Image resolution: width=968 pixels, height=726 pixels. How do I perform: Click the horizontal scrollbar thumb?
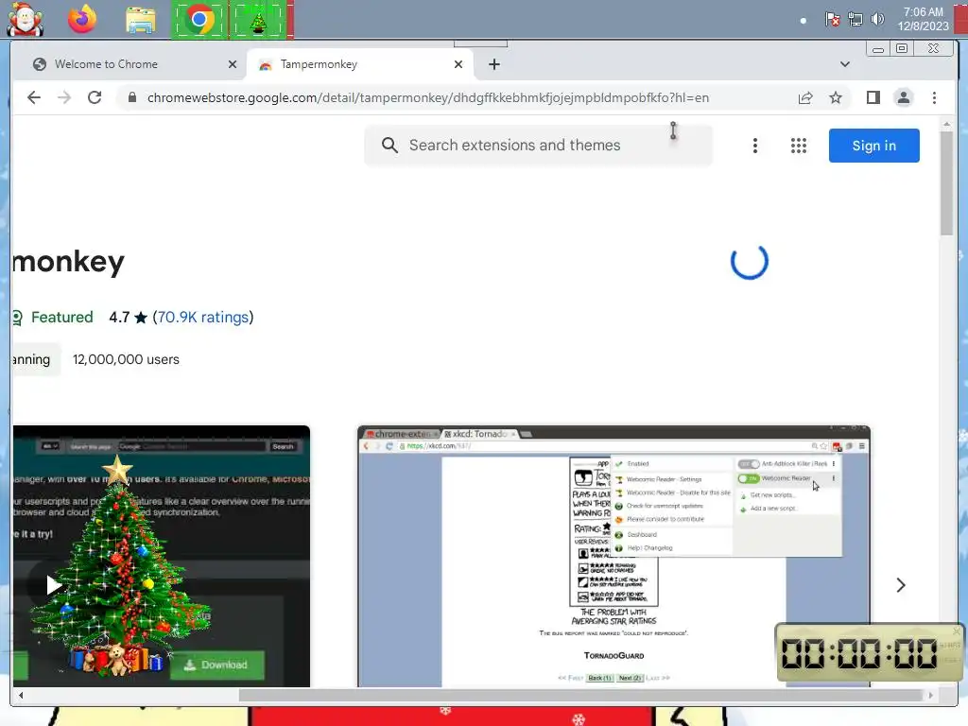[x=581, y=695]
